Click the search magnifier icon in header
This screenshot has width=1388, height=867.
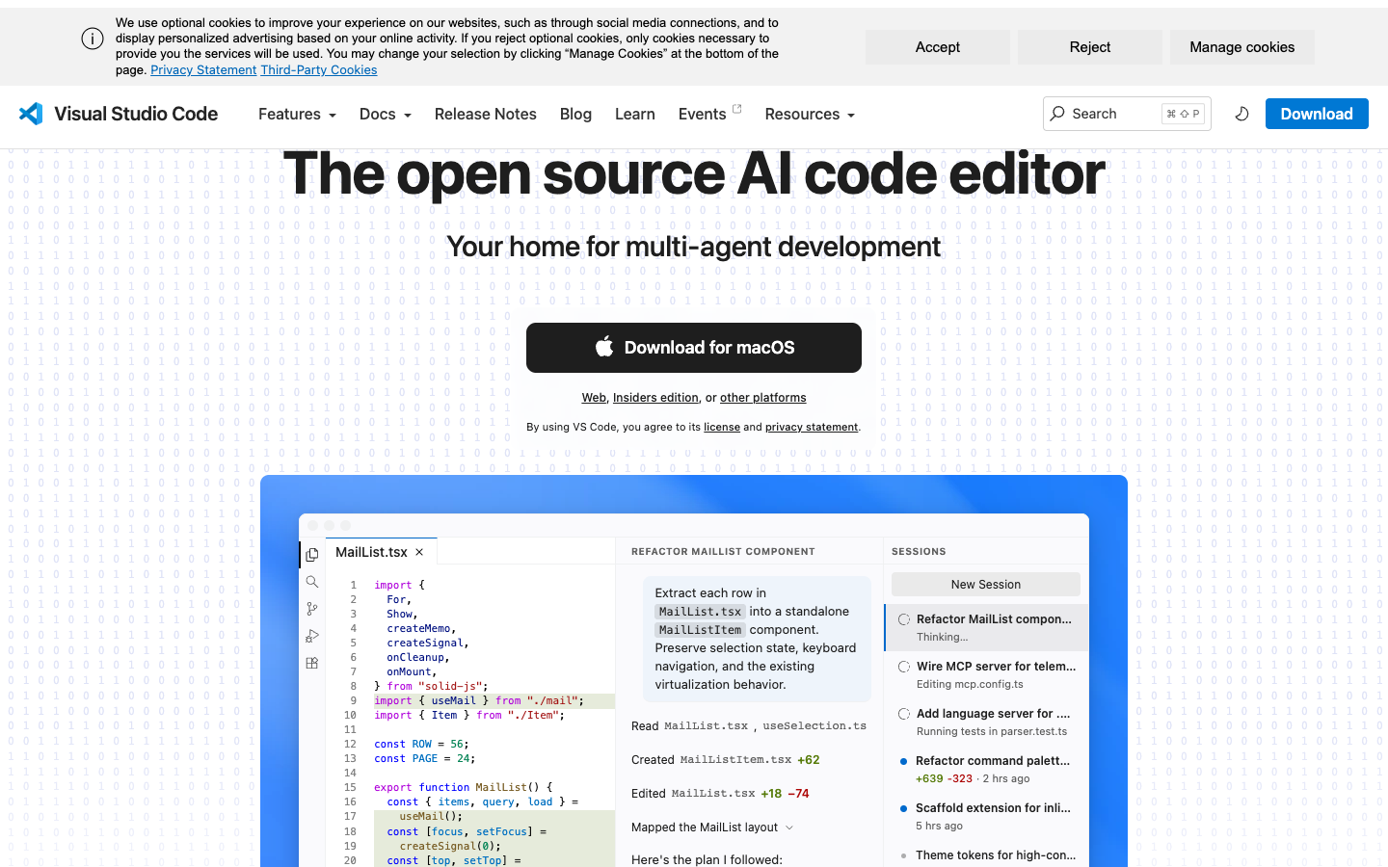pos(1057,114)
